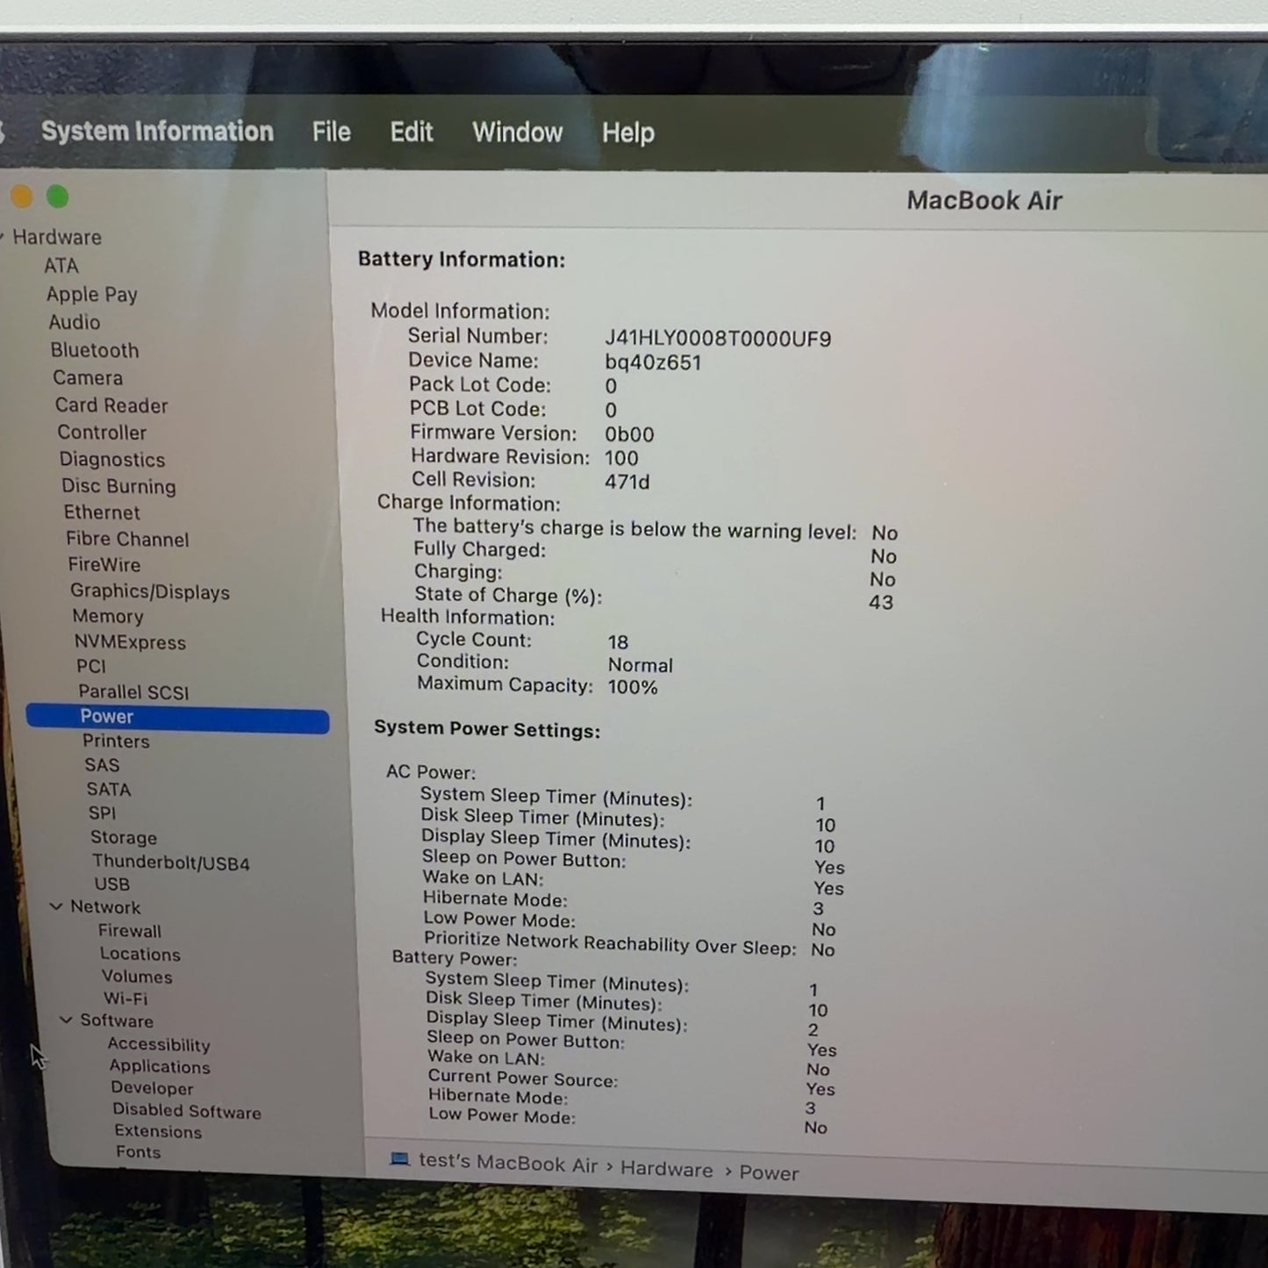The height and width of the screenshot is (1268, 1268).
Task: Click the Maximum Capacity value 100%
Action: (x=633, y=687)
